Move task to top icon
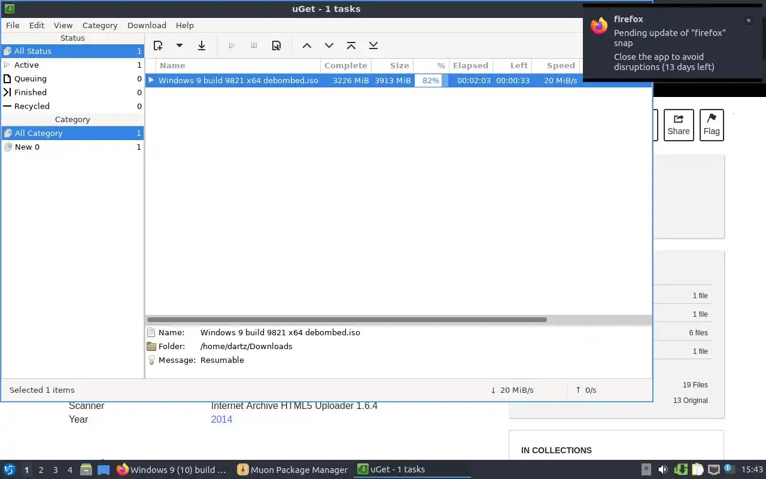Screen dimensions: 766x479 (x=351, y=46)
